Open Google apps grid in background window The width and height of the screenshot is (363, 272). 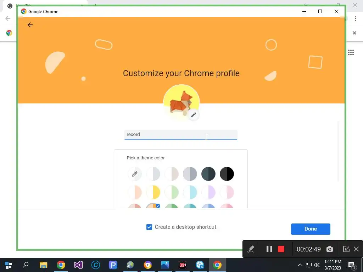pos(351,52)
